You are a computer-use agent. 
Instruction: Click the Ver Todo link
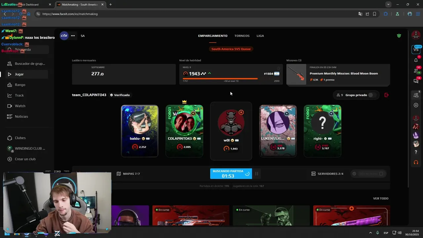[381, 198]
